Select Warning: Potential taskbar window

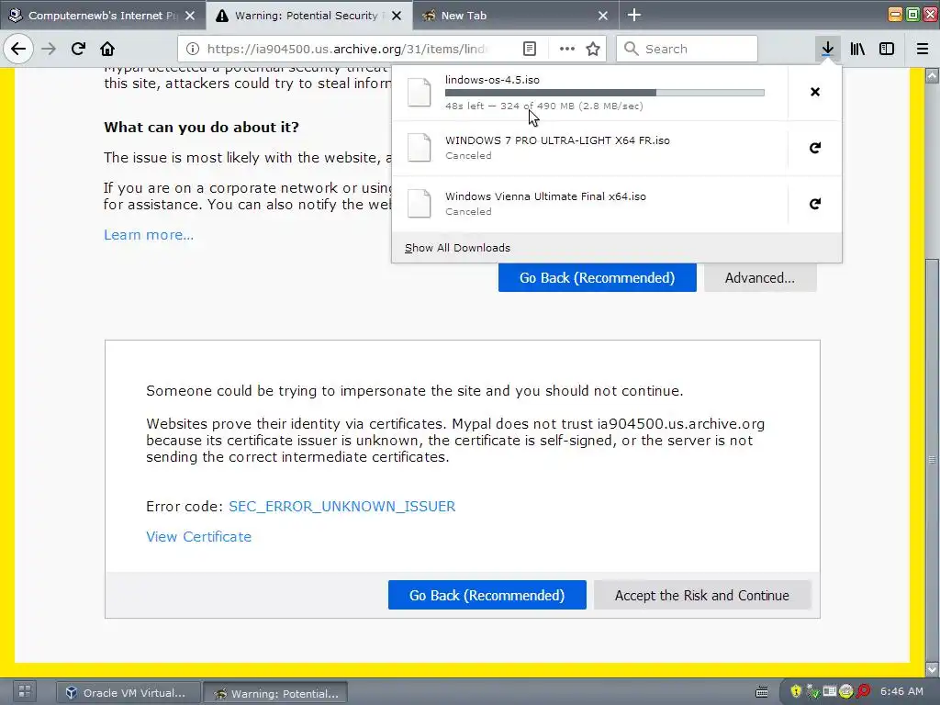click(275, 693)
